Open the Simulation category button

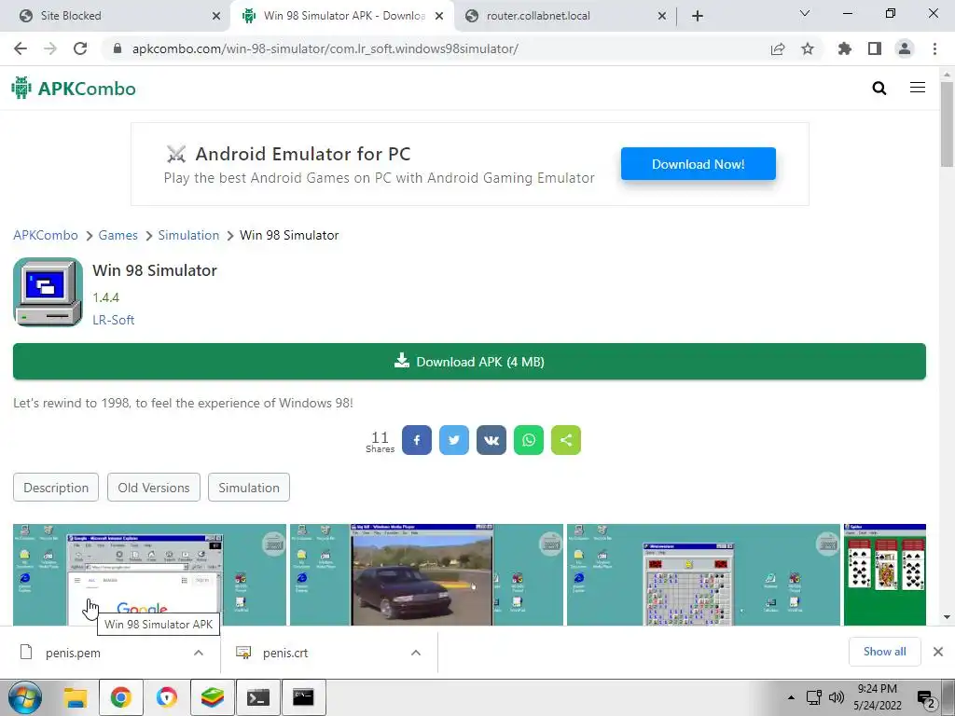248,488
